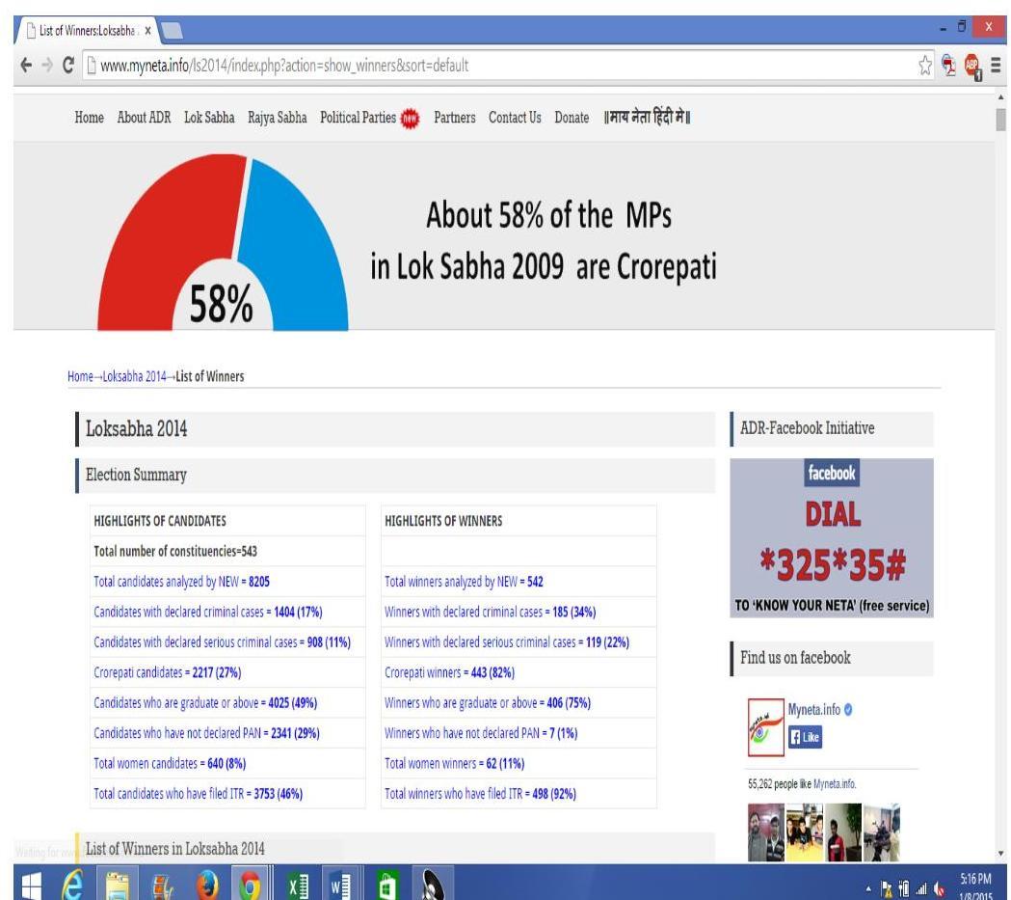Click the red 'new' badge beside Political Parties
This screenshot has width=1011, height=900.
coord(410,118)
